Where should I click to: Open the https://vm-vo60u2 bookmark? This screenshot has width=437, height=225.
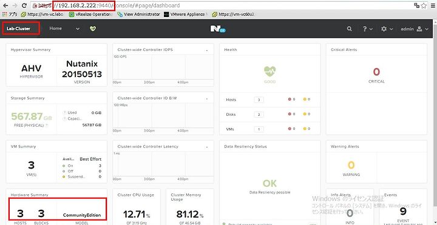[x=233, y=14]
